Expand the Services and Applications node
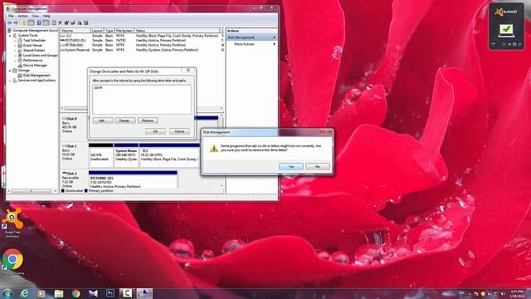 pos(10,81)
